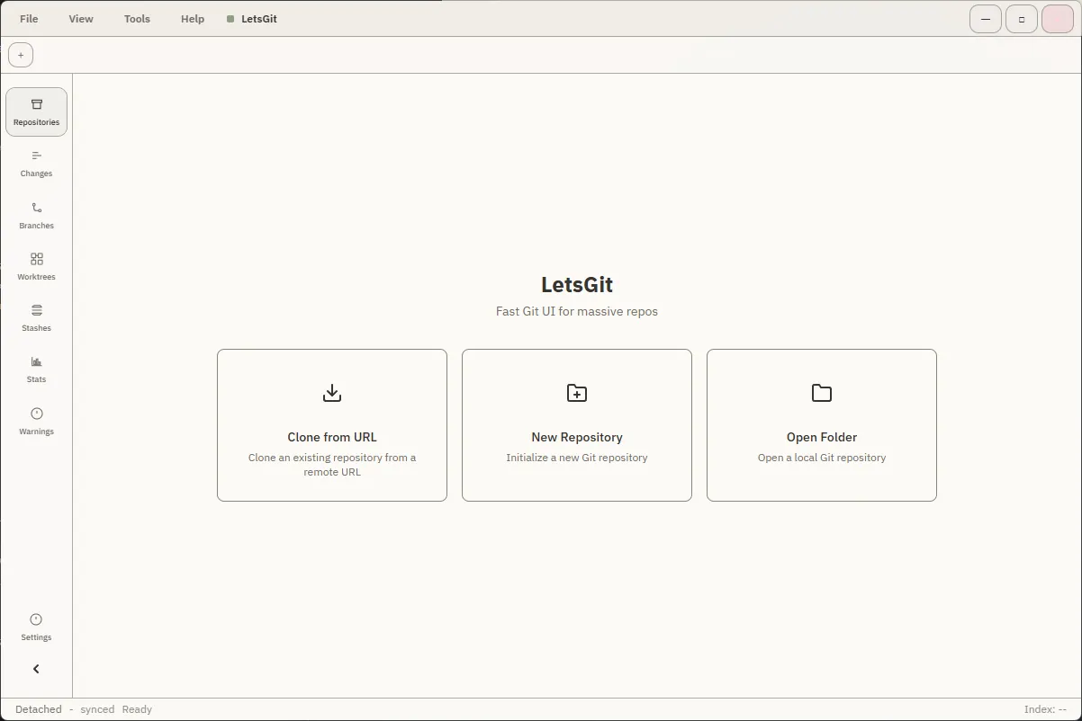The width and height of the screenshot is (1082, 721).
Task: Click the Detached status indicator
Action: (x=38, y=709)
